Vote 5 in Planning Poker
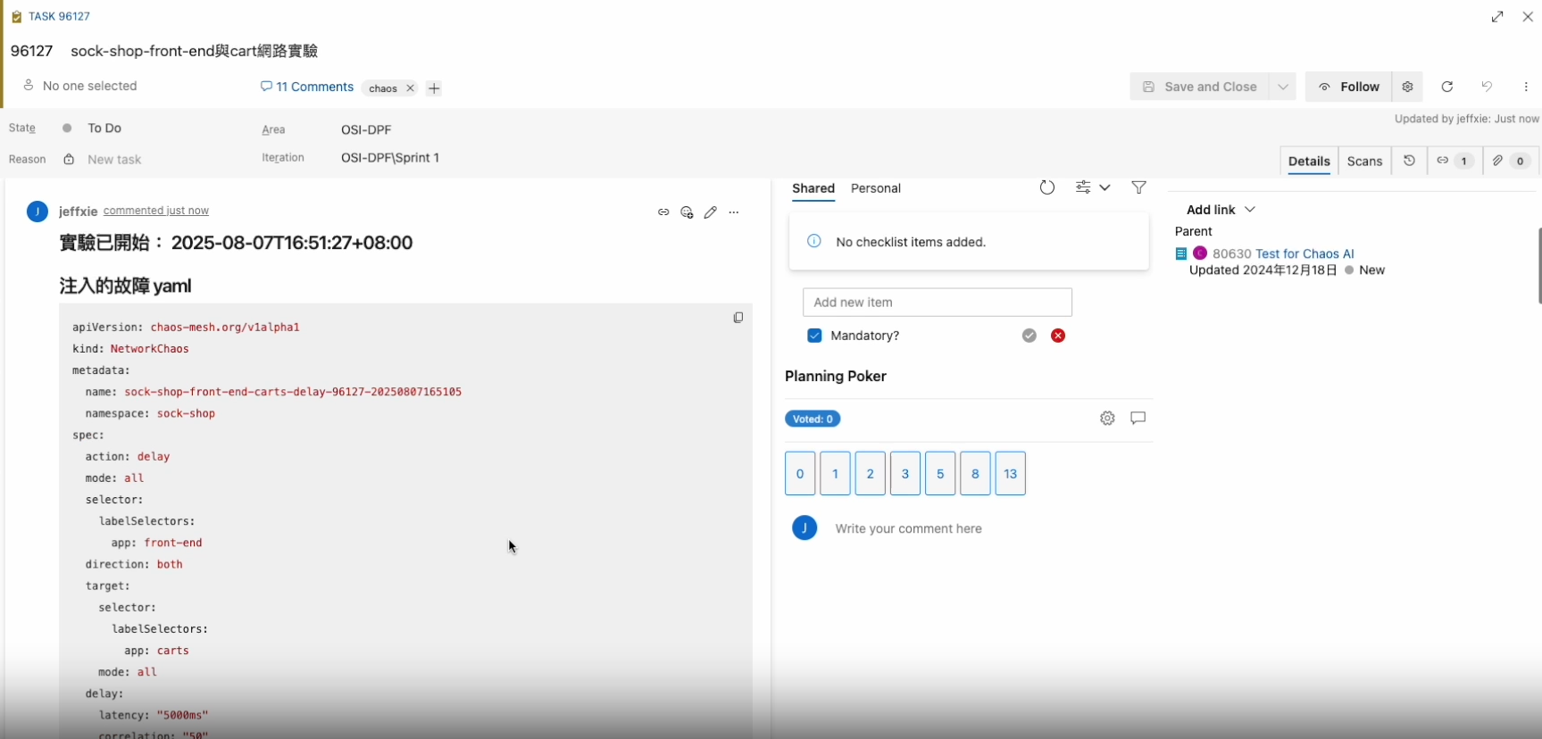 [939, 474]
